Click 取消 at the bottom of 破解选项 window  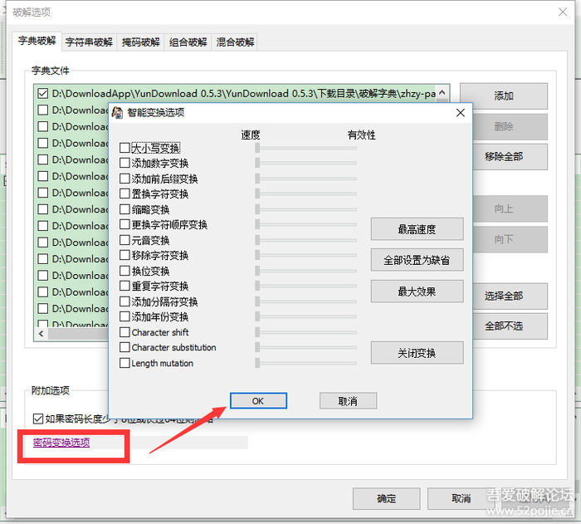click(461, 498)
